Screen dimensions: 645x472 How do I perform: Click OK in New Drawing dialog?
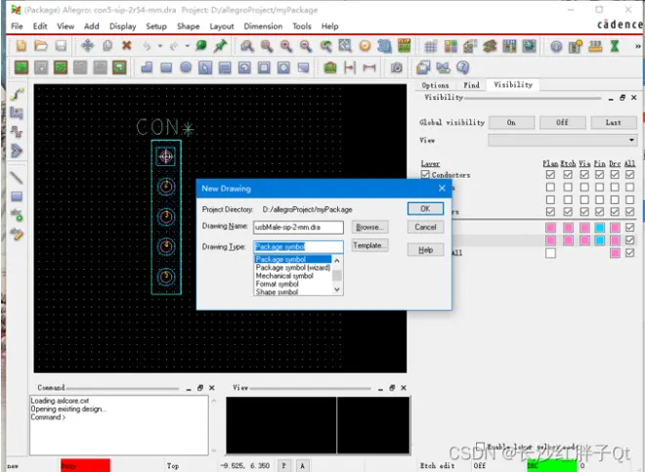[425, 208]
